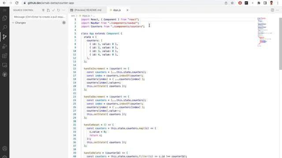Screen dimensions: 282x158
Task: Click the red Opera extension icon
Action: pyautogui.click(x=240, y=3)
